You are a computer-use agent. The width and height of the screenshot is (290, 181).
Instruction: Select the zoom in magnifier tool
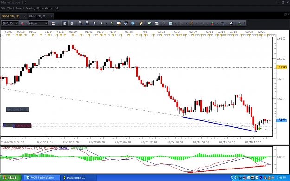click(x=80, y=23)
